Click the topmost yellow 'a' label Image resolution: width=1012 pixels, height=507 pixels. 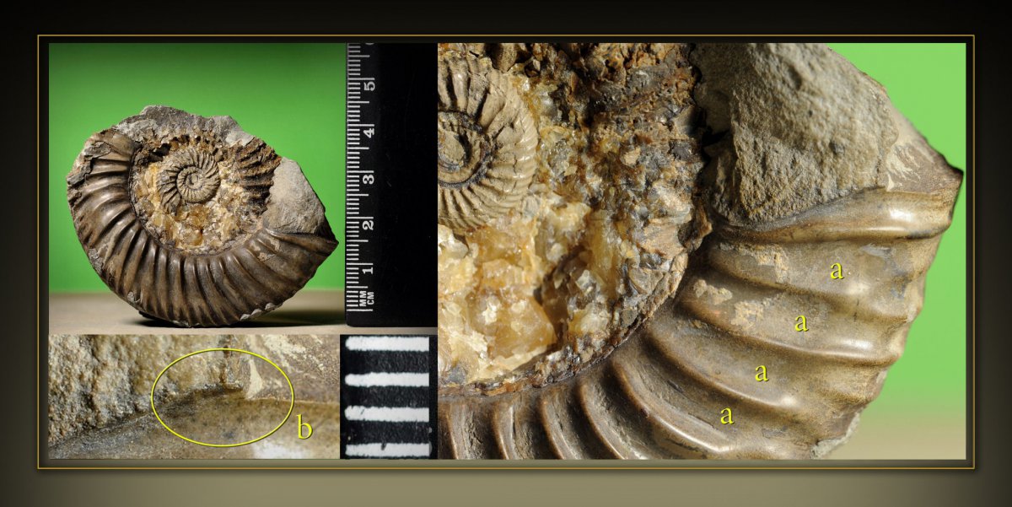(836, 271)
